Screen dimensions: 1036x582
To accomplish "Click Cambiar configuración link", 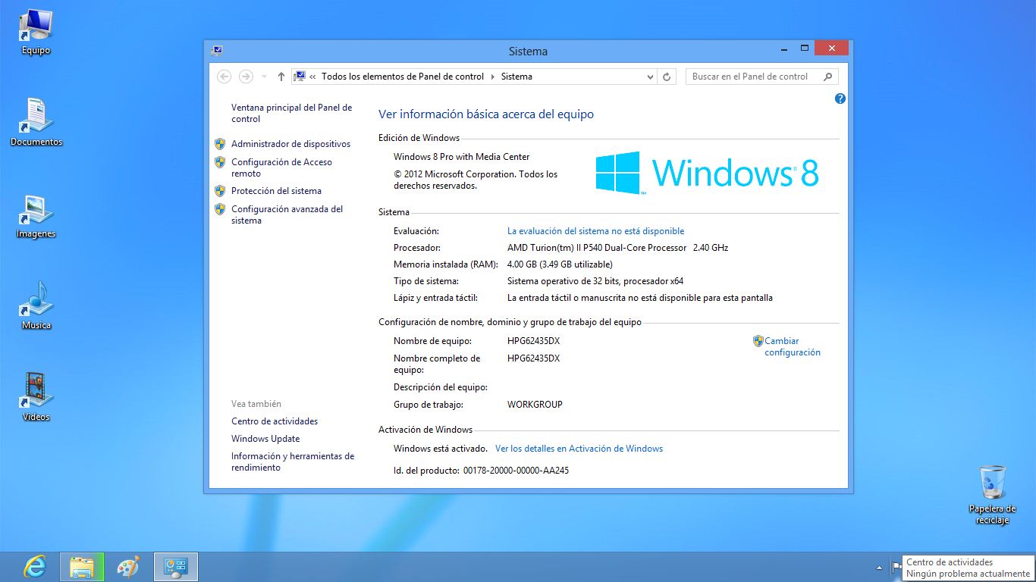I will [x=793, y=346].
